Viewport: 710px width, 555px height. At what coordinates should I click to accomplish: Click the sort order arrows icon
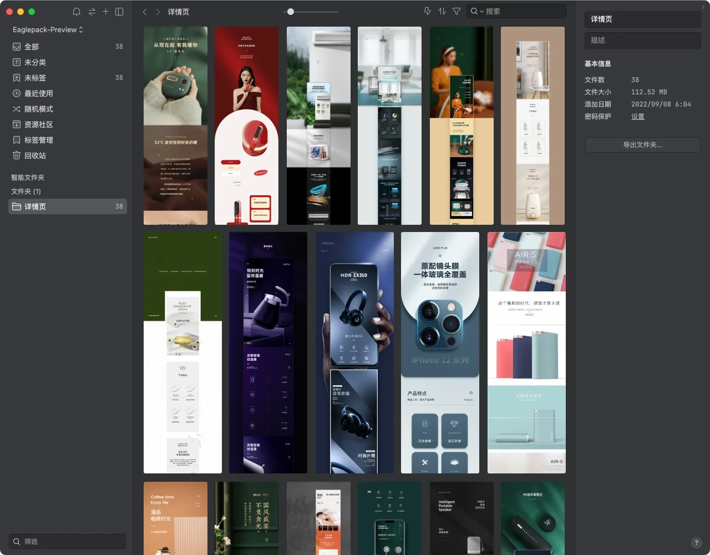tap(442, 11)
